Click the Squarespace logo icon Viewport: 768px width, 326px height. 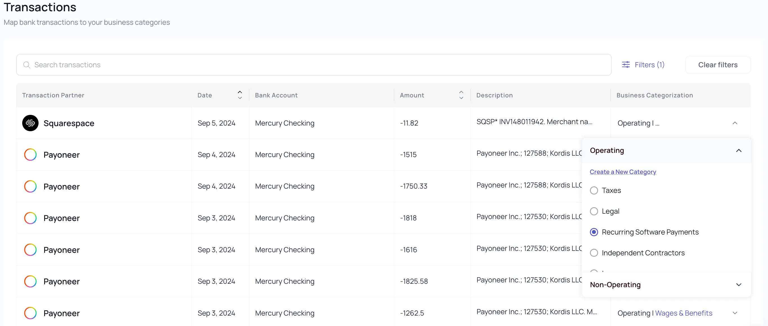click(30, 123)
